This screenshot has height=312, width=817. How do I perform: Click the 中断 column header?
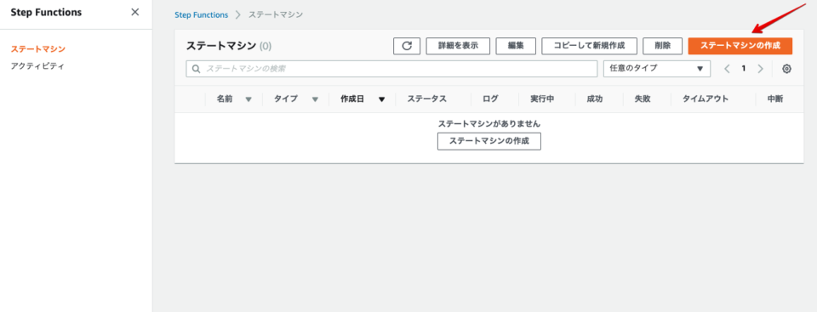774,99
